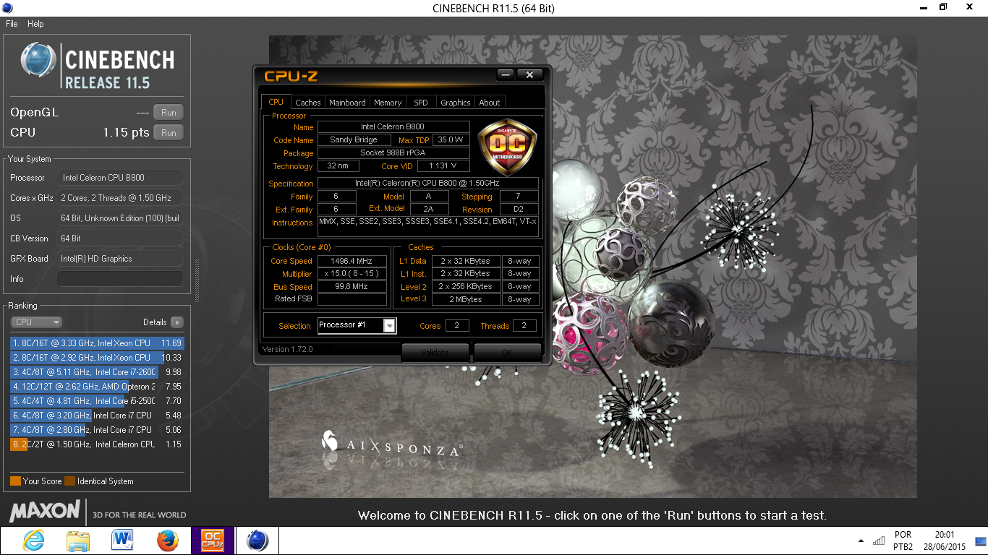Click the Validate button in CPU-Z
The width and height of the screenshot is (988, 555).
click(x=435, y=353)
